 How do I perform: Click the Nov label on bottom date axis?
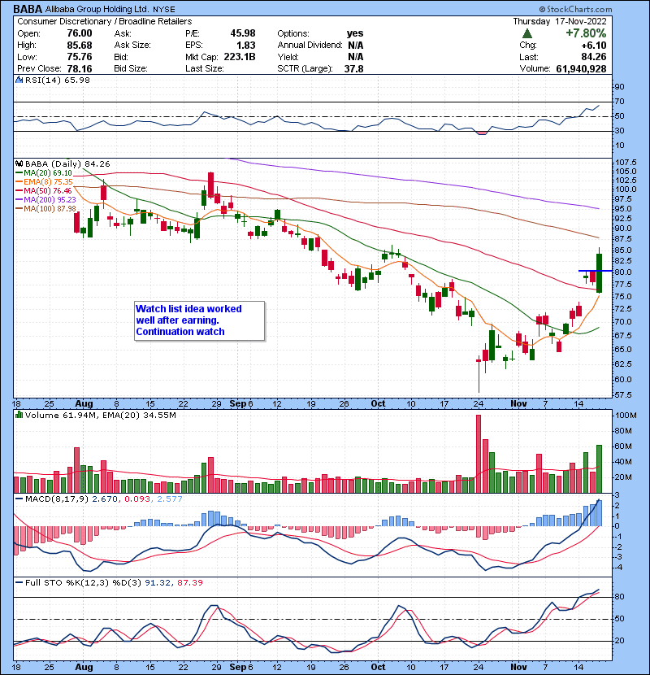(x=519, y=667)
